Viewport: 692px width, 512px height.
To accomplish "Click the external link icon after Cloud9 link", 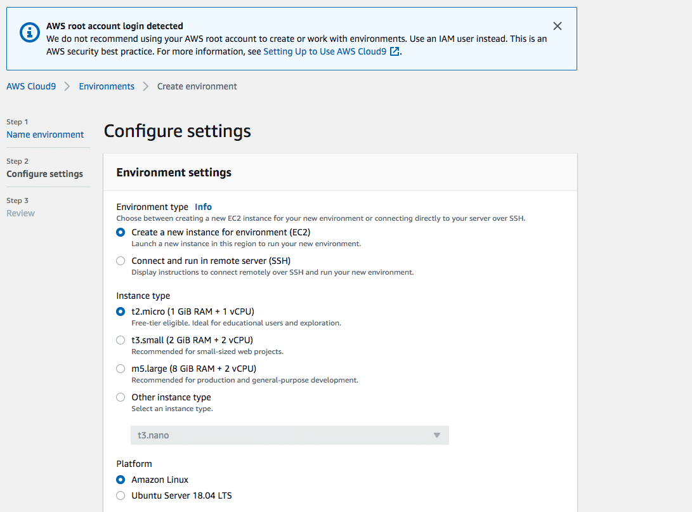I will click(x=395, y=51).
